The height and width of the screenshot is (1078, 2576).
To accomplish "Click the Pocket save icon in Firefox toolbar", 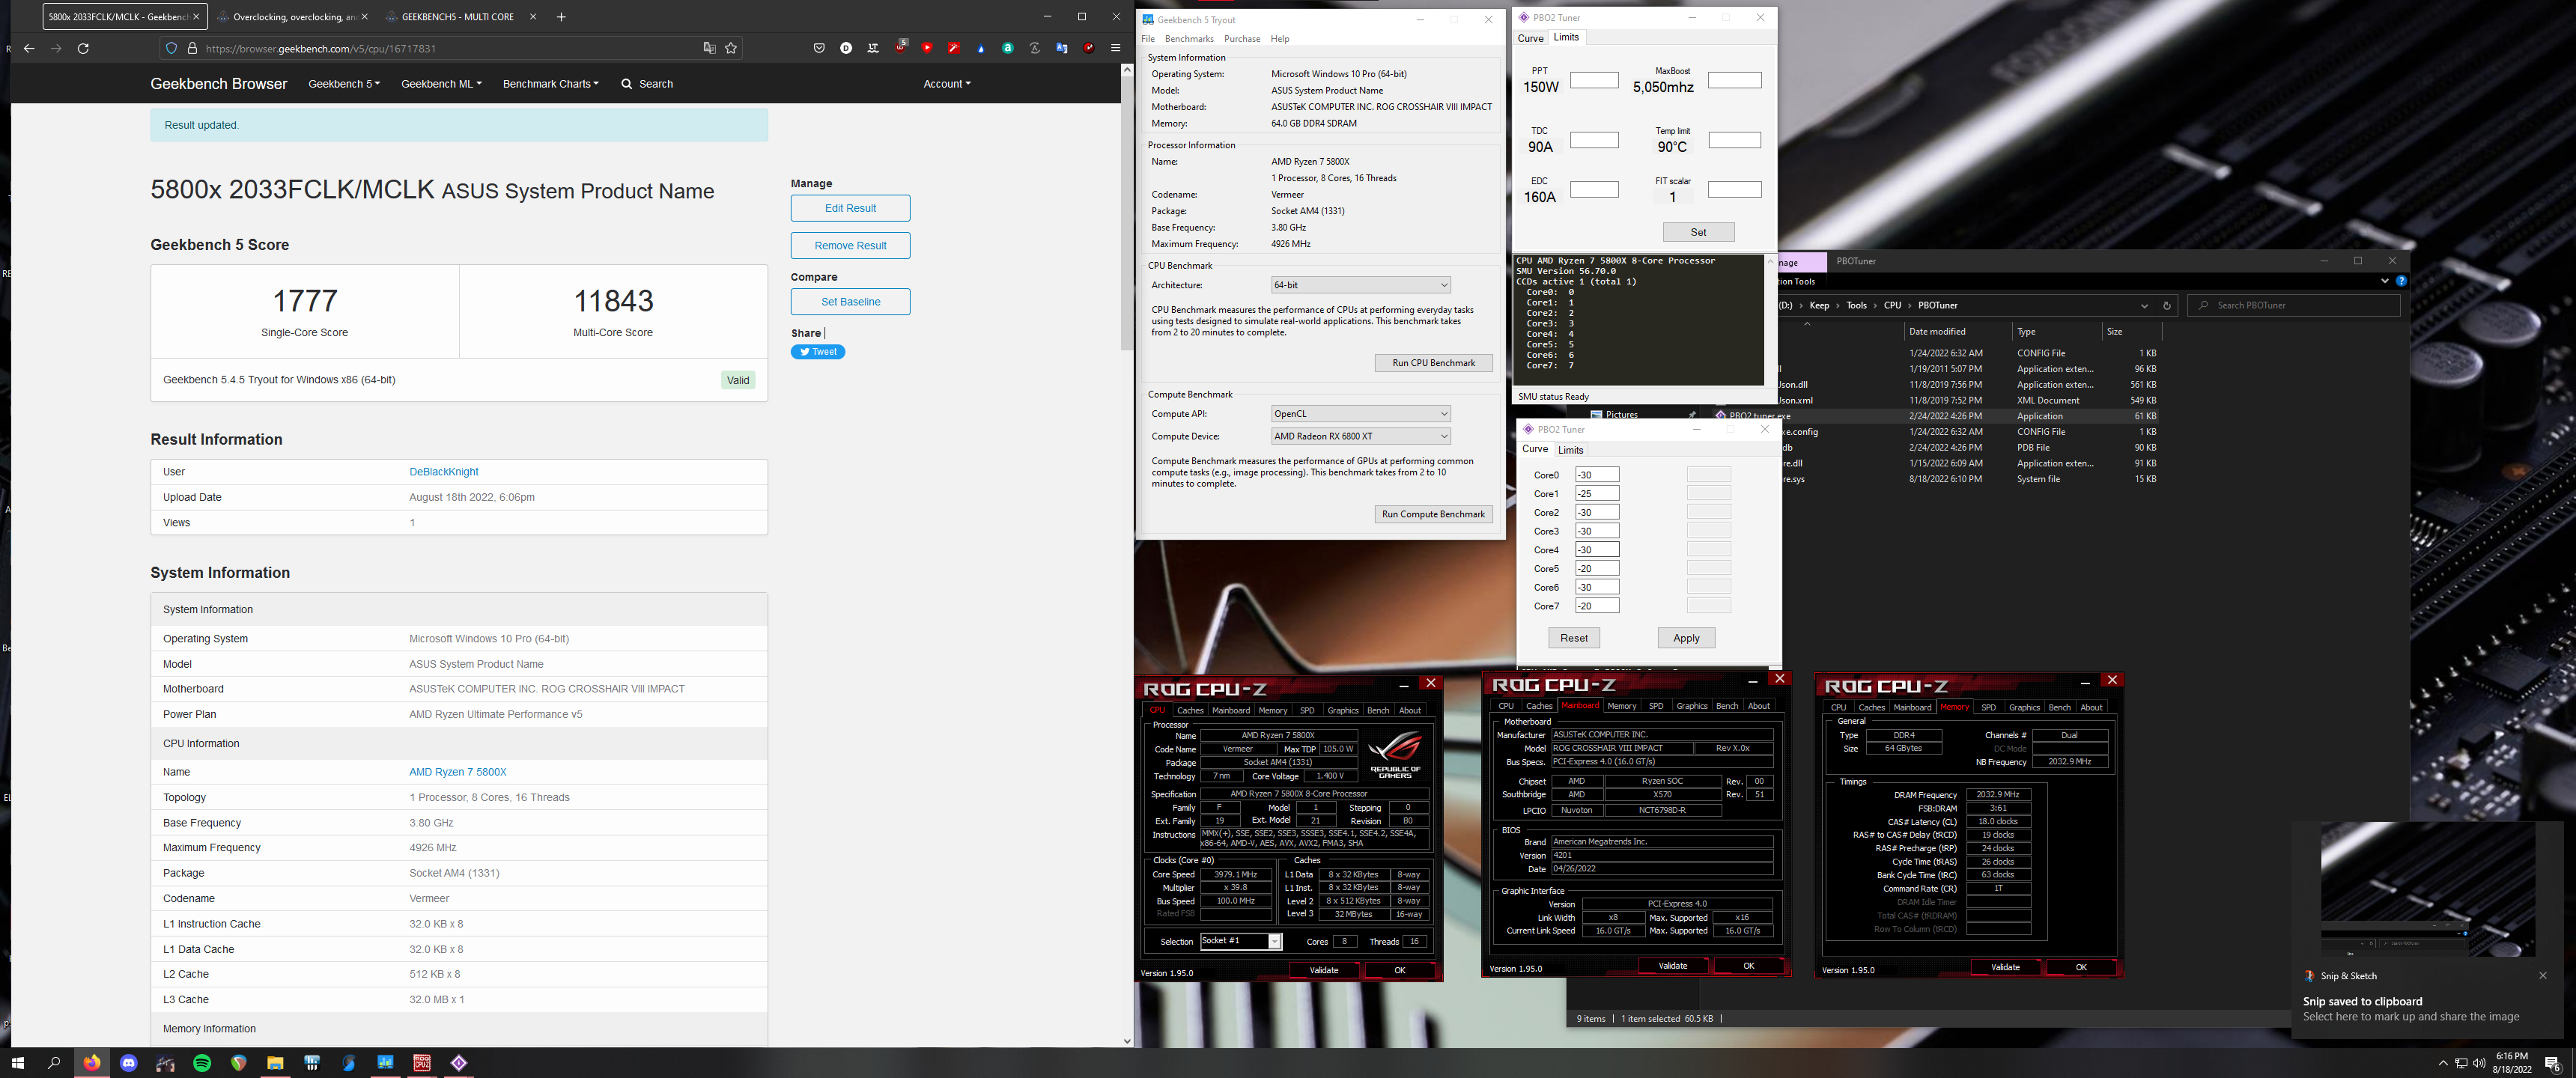I will tap(819, 48).
